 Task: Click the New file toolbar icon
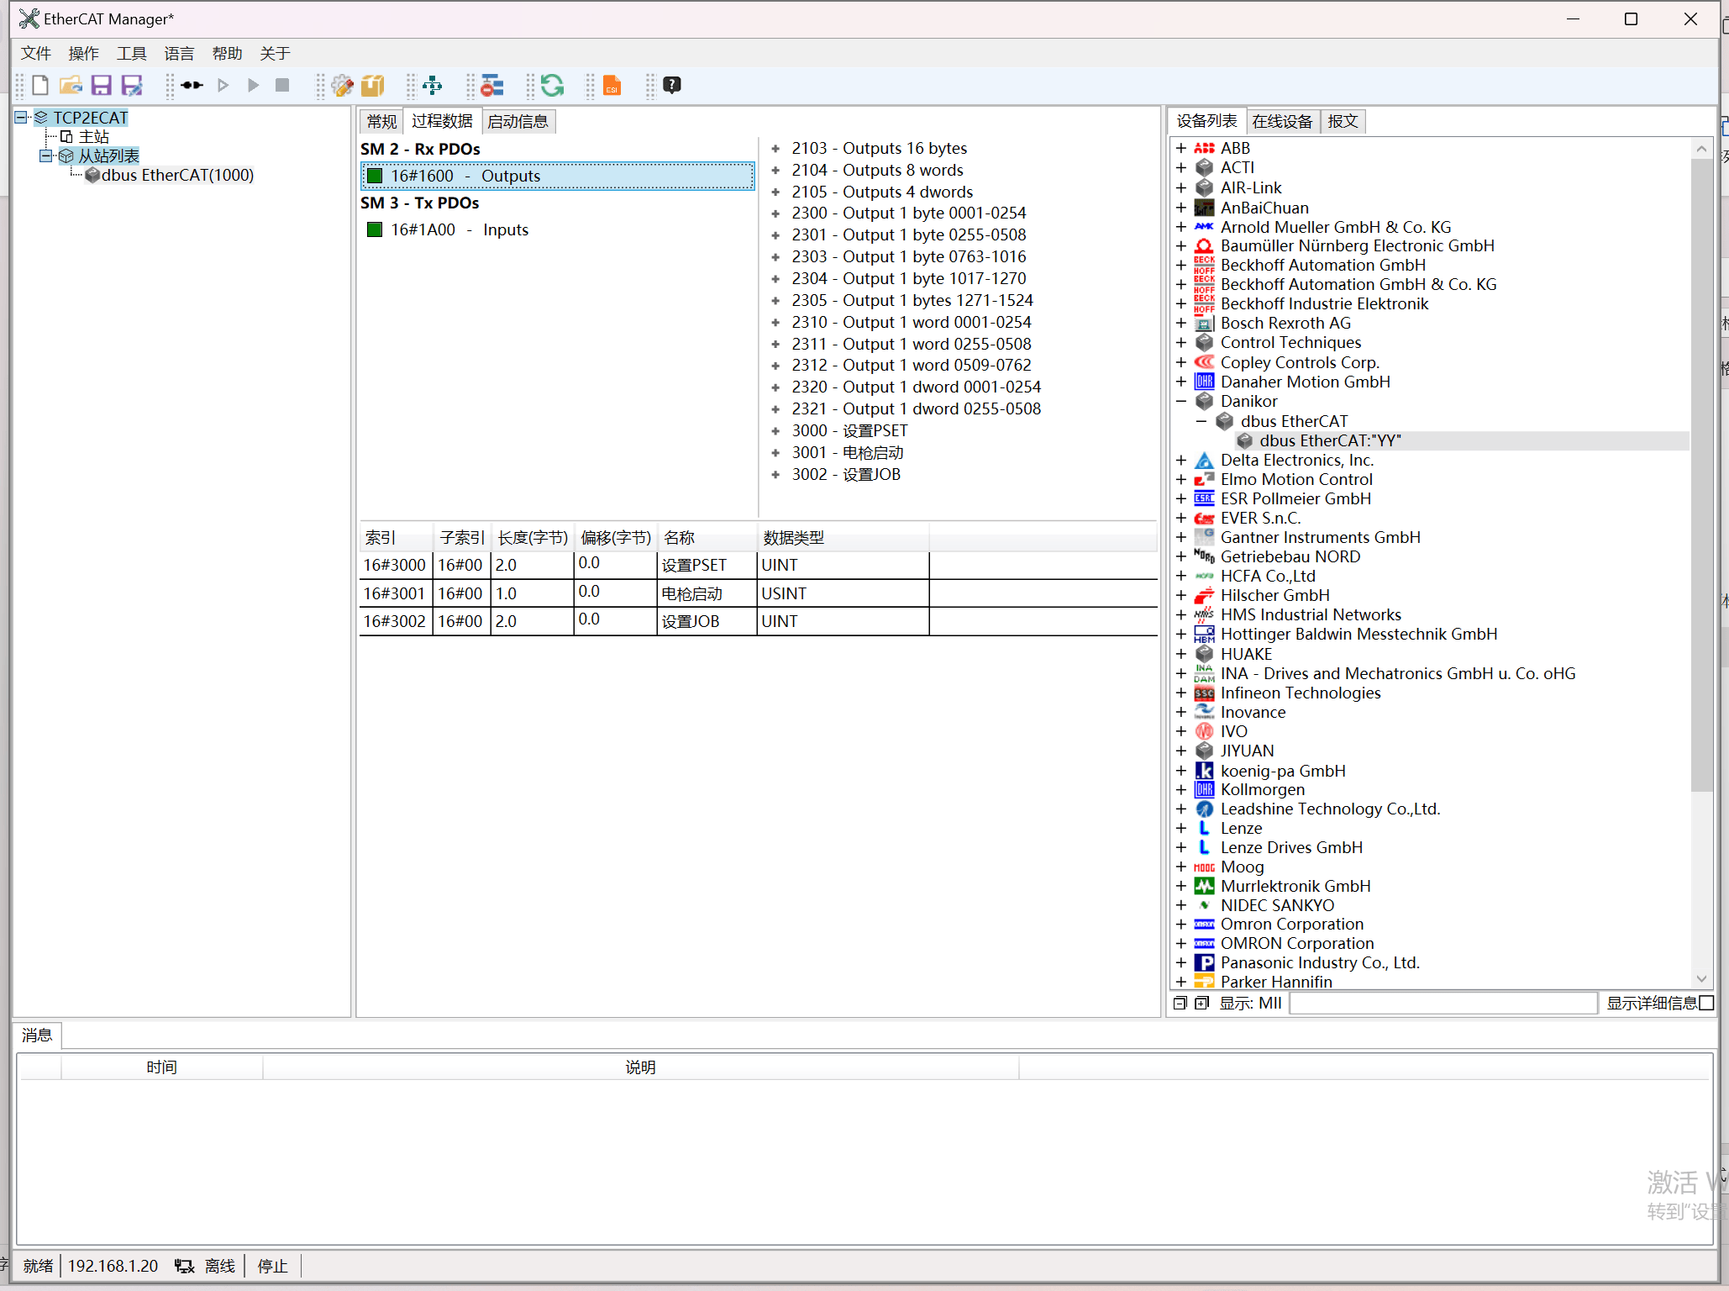pos(39,85)
